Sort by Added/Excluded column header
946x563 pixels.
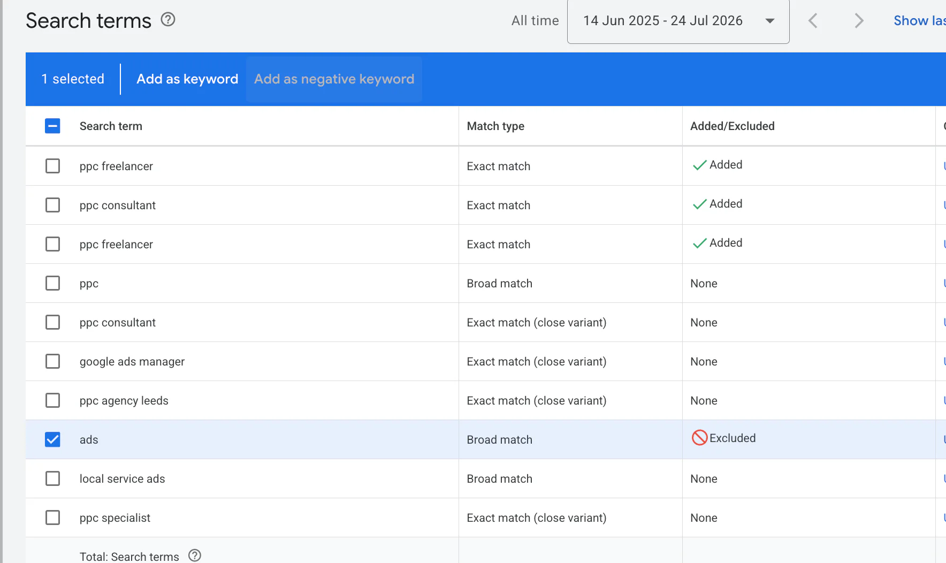[x=732, y=126]
